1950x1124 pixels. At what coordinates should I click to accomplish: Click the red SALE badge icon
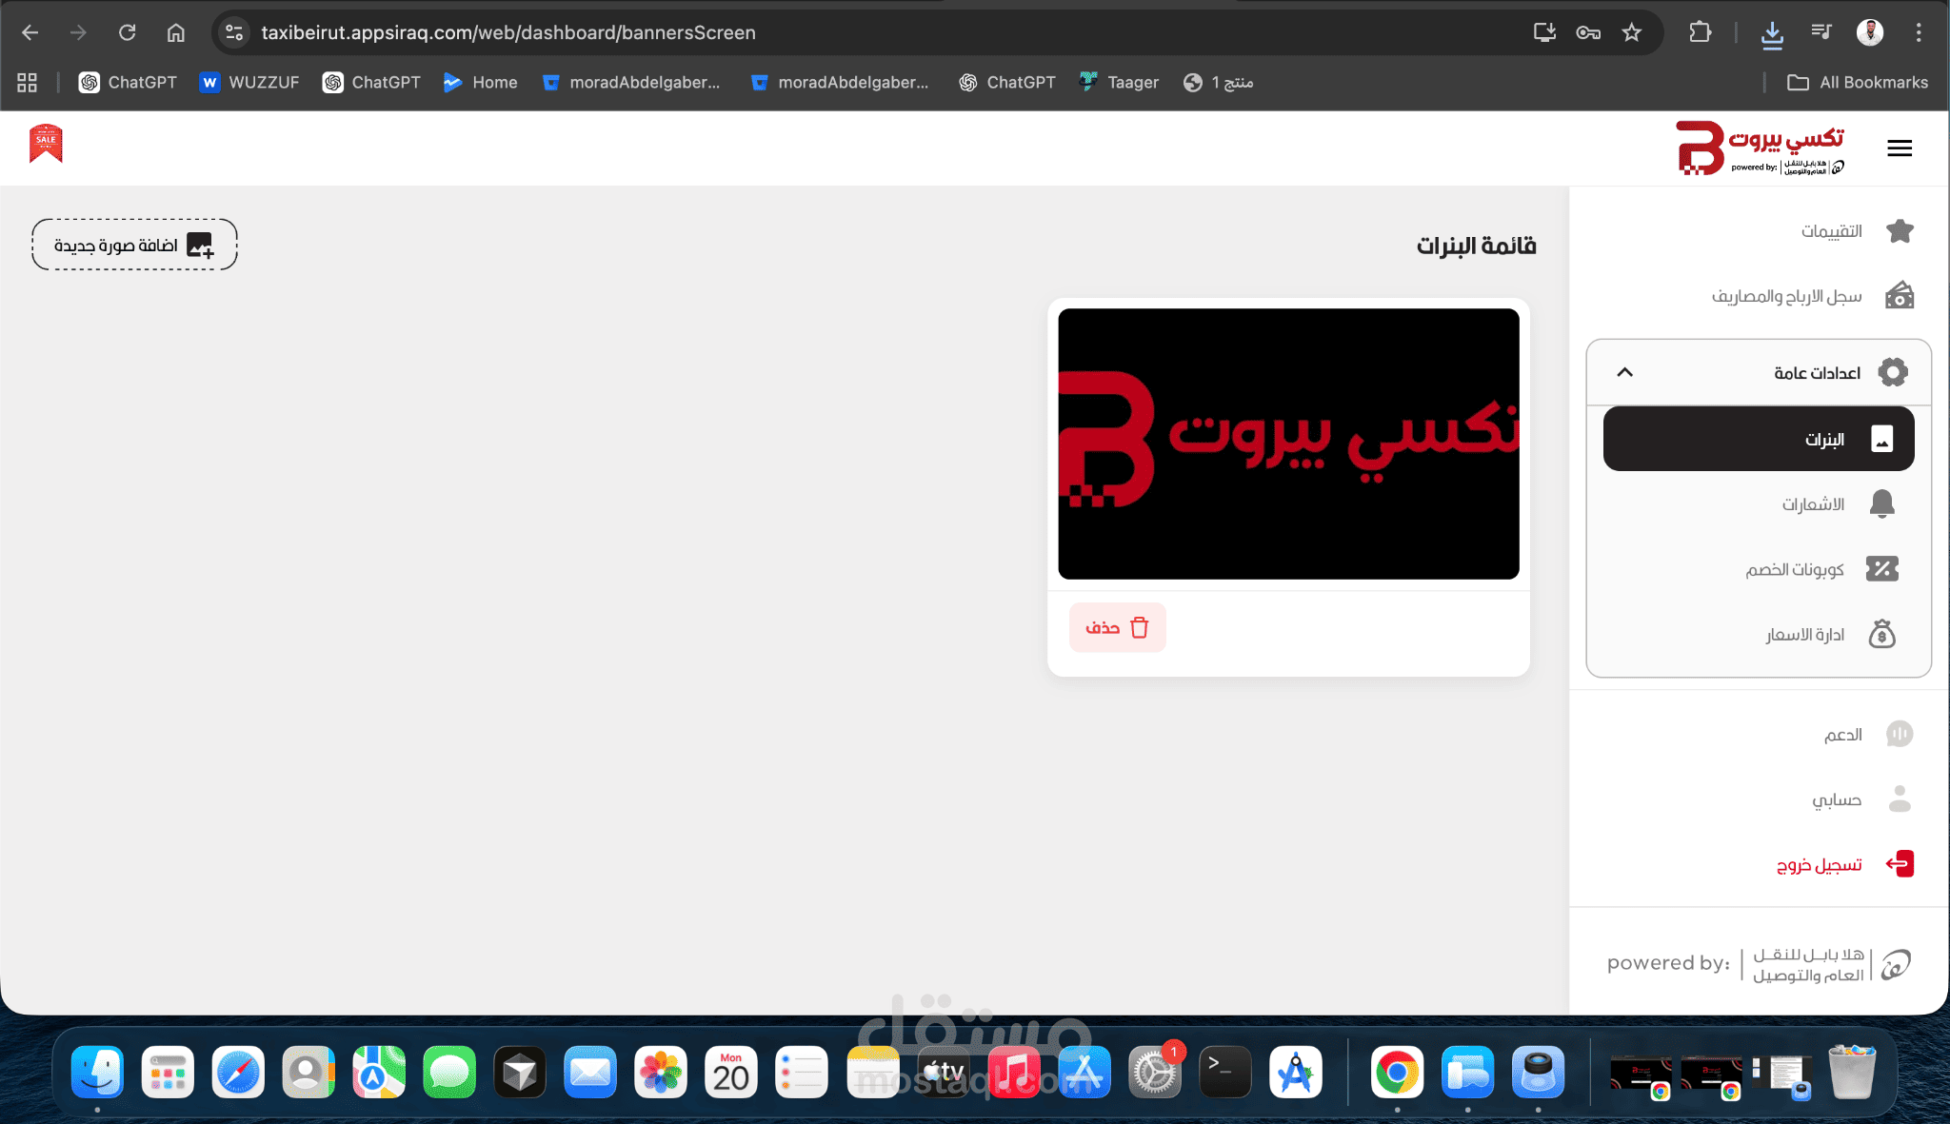coord(46,144)
